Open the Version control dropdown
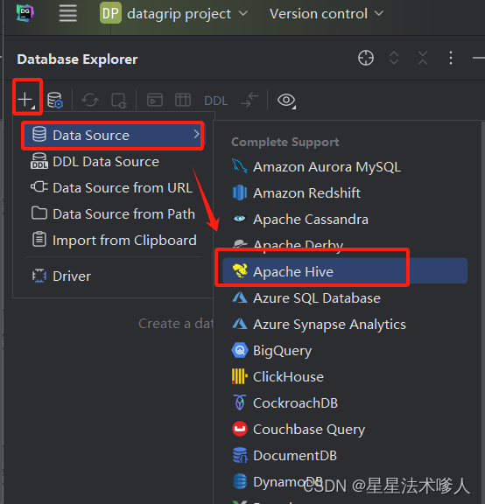The width and height of the screenshot is (485, 504). pos(327,14)
